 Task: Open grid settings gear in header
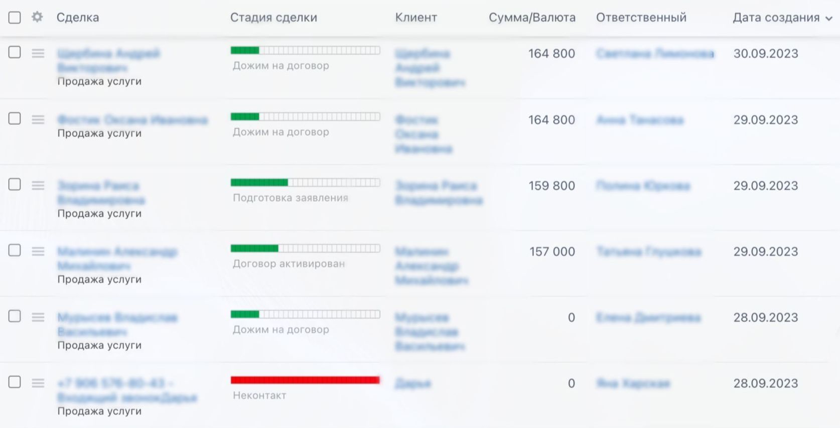[37, 17]
